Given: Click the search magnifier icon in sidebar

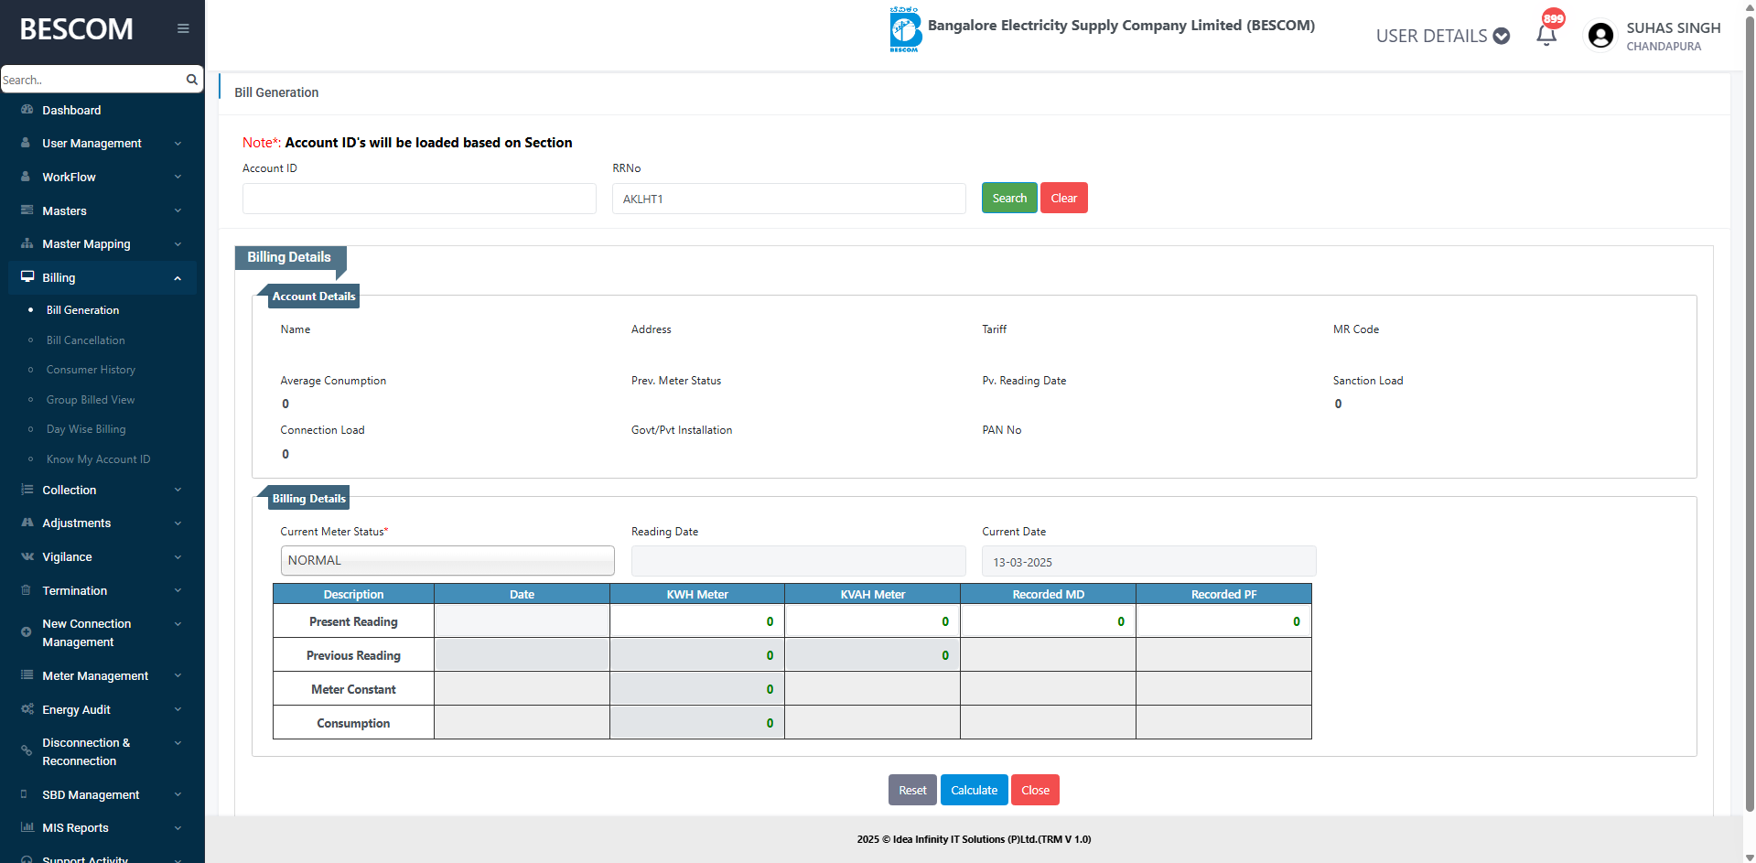Looking at the screenshot, I should pyautogui.click(x=191, y=80).
